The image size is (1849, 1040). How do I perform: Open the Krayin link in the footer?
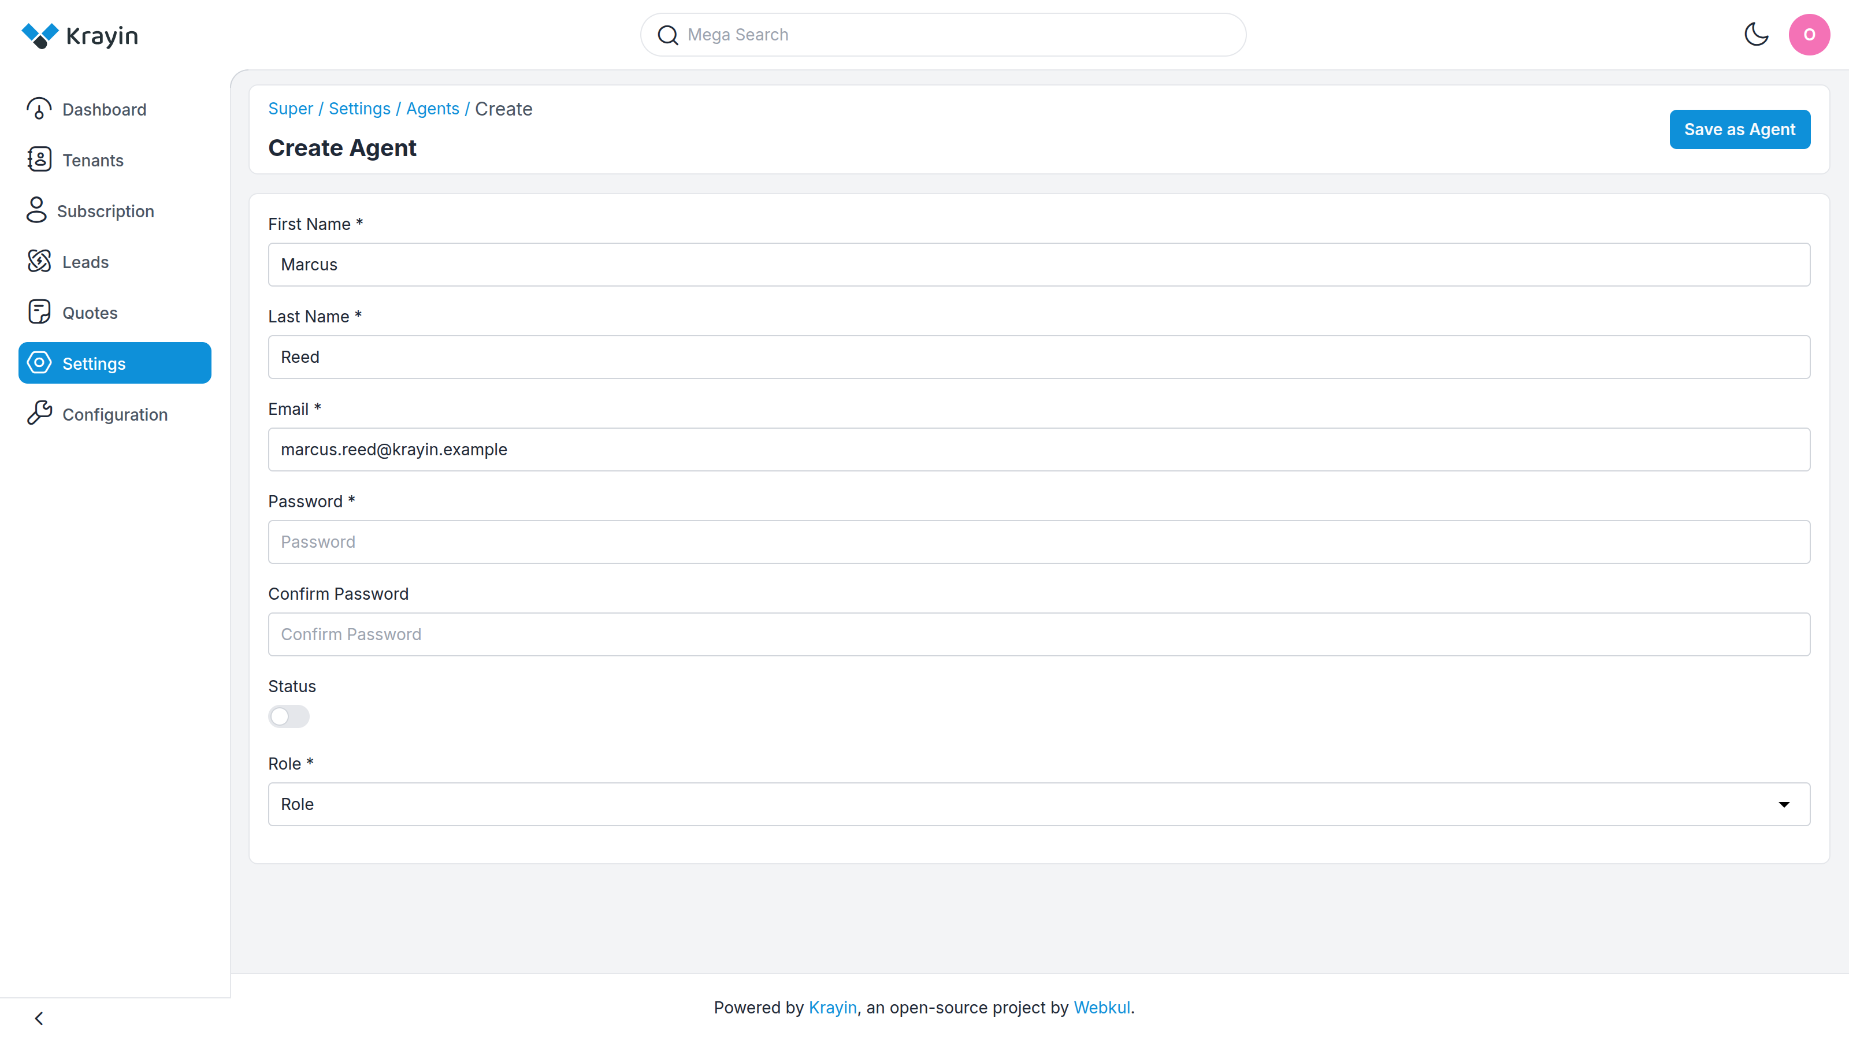pos(833,1008)
